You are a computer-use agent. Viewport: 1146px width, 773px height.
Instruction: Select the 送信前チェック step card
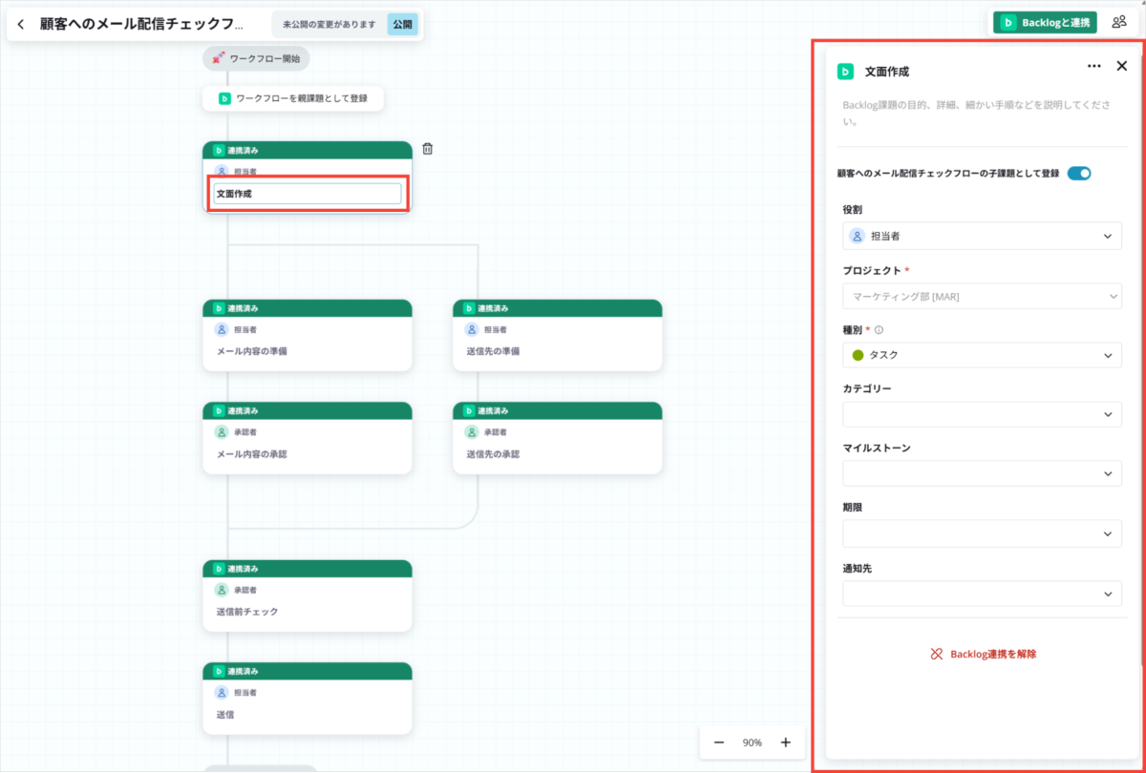[308, 595]
